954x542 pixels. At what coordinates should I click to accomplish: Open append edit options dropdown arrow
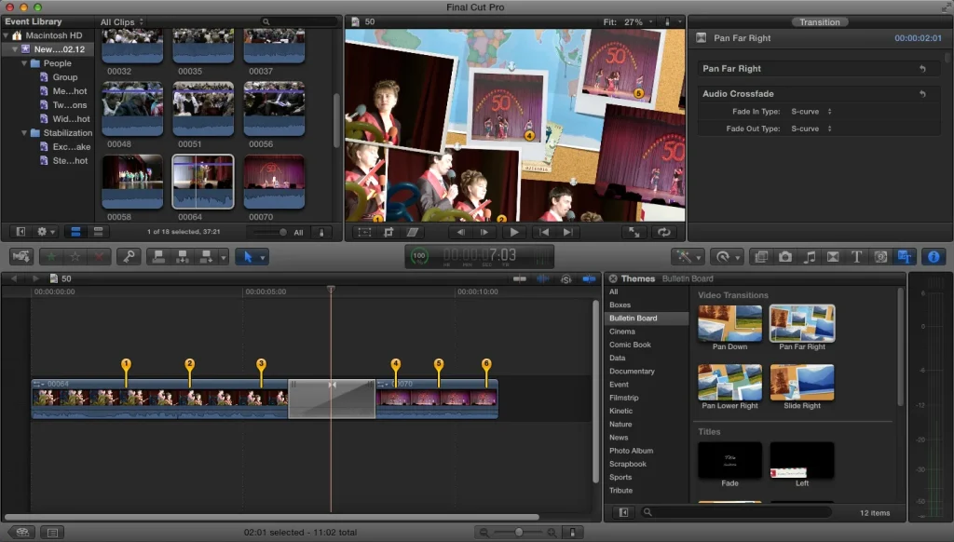coord(223,257)
